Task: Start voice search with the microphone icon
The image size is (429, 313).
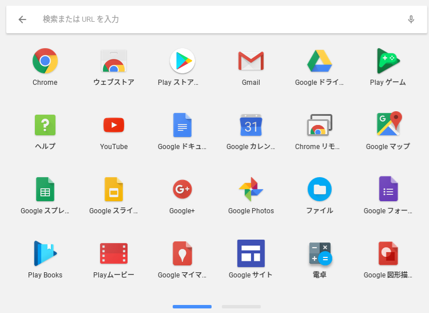Action: [411, 19]
